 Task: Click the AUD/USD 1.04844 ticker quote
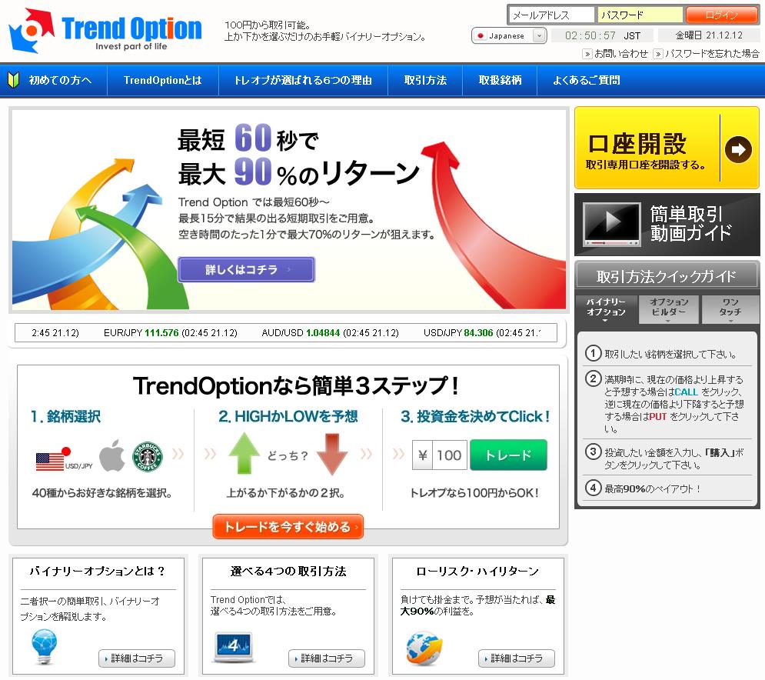[x=331, y=333]
